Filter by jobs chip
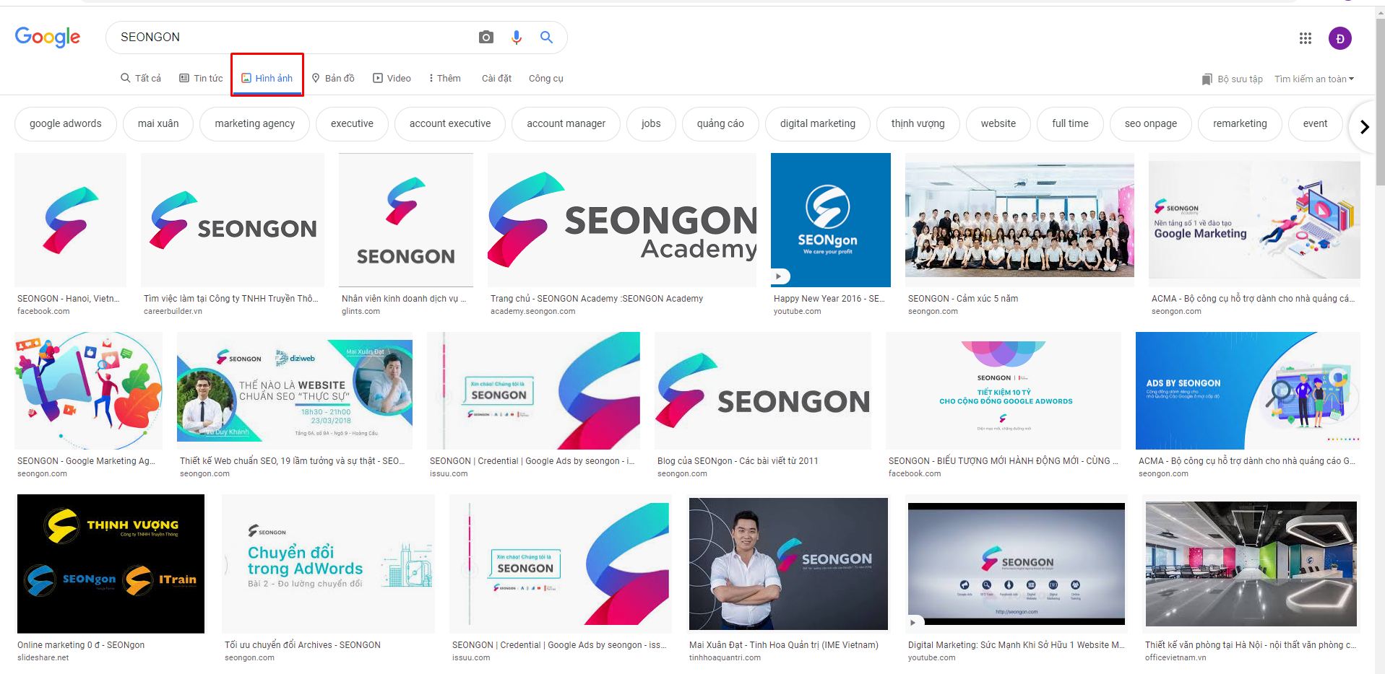 (x=651, y=123)
